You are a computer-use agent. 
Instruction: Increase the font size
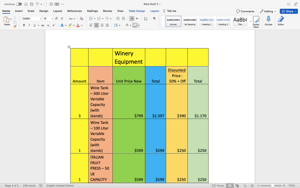tap(56, 18)
